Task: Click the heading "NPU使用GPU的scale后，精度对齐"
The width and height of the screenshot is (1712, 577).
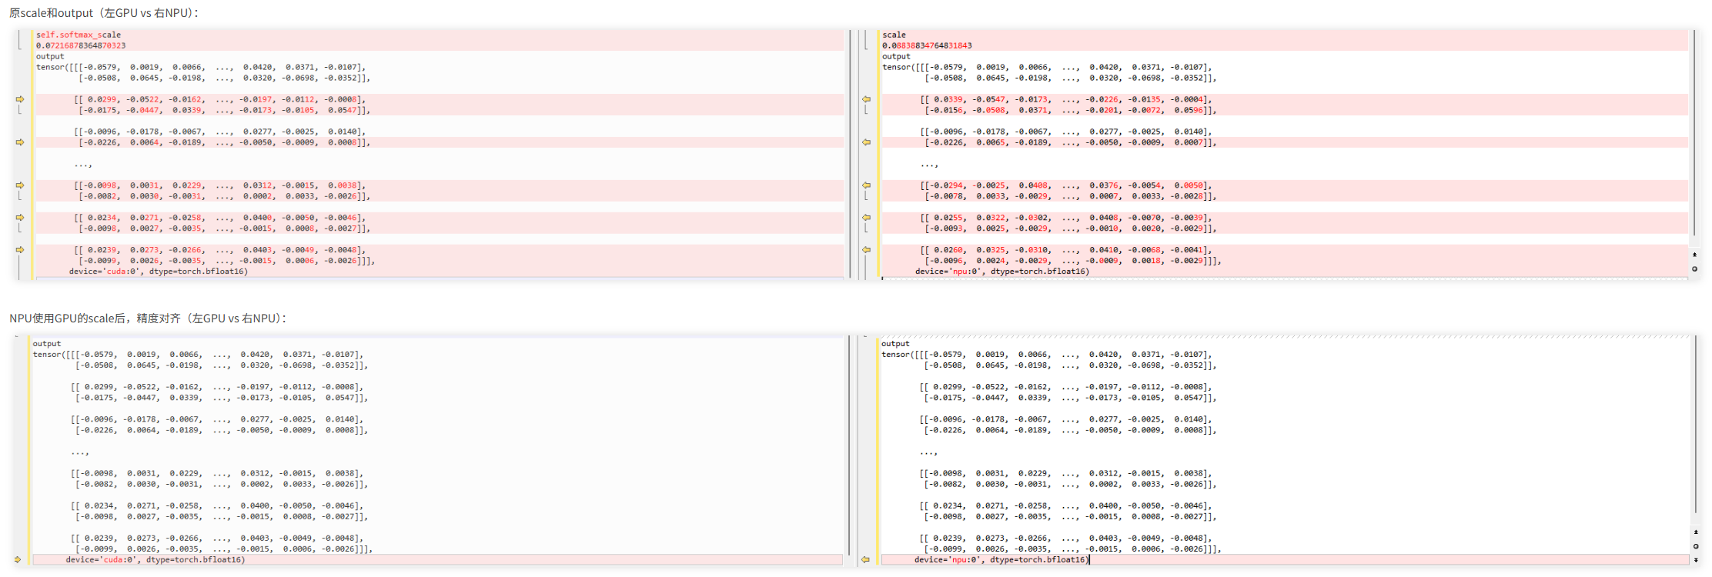Action: (x=95, y=319)
